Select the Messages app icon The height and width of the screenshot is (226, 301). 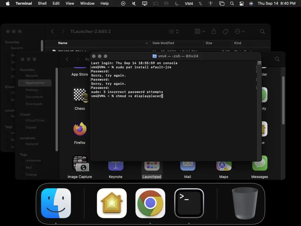[260, 163]
